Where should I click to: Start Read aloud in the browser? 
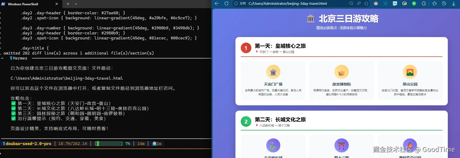(x=359, y=3)
